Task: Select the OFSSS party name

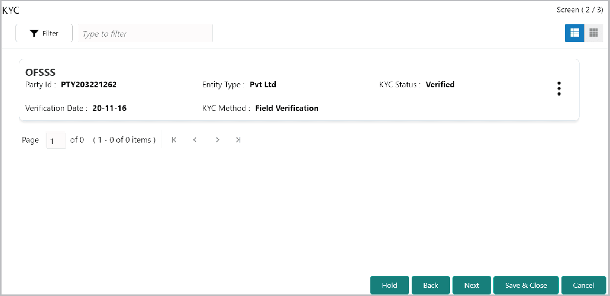Action: [40, 72]
